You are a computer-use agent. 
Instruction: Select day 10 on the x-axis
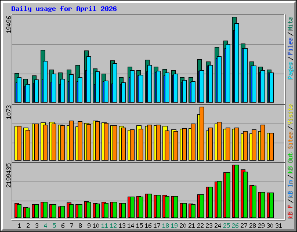pyautogui.click(x=96, y=226)
